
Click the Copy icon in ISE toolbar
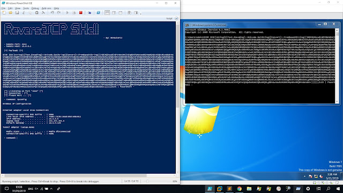30,13
